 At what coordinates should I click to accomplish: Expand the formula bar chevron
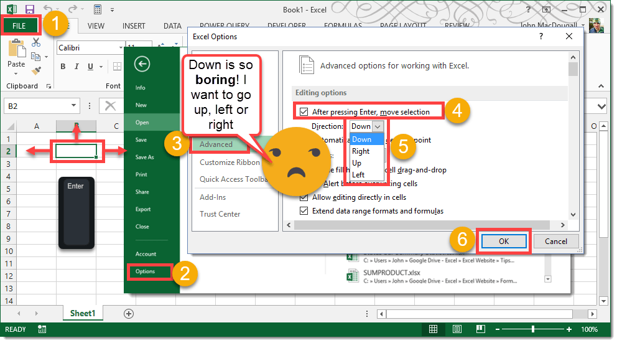pos(601,106)
